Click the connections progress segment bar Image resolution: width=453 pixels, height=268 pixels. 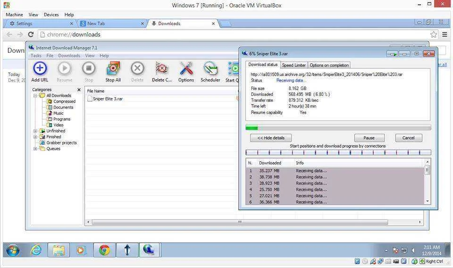coord(338,152)
